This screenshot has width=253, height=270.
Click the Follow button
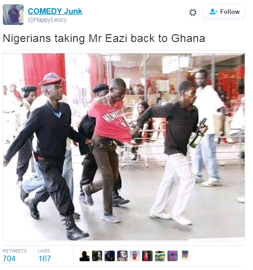coord(223,12)
